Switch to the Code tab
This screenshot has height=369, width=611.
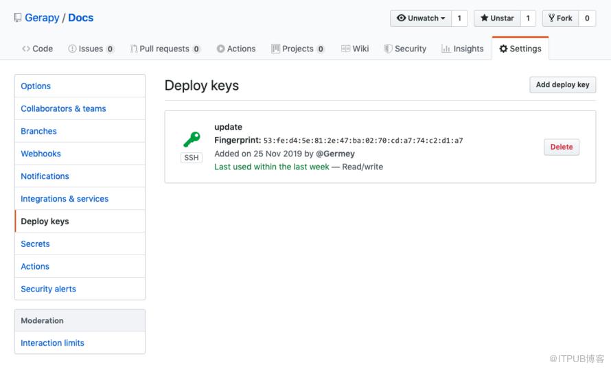pyautogui.click(x=37, y=49)
